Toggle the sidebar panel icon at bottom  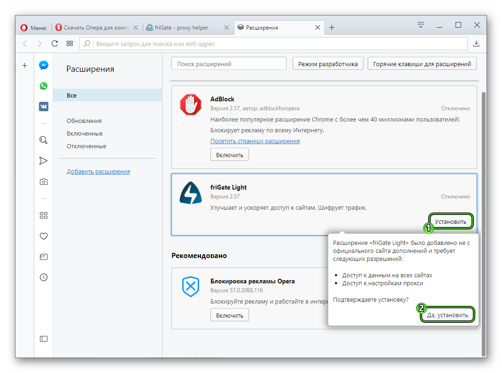pyautogui.click(x=44, y=339)
